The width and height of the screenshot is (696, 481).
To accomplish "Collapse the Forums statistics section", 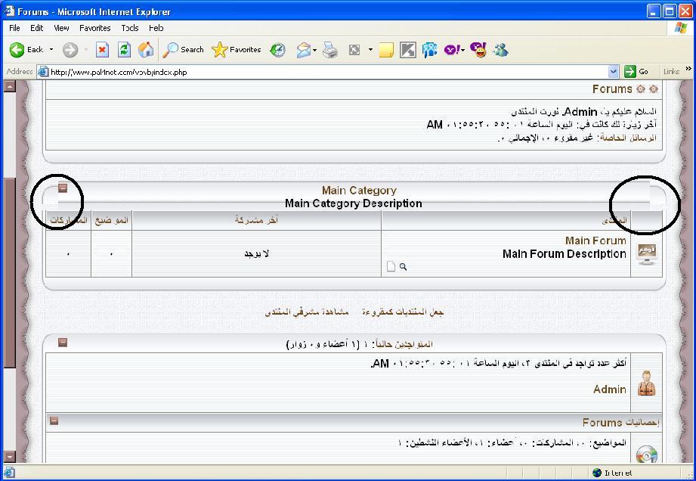I will click(x=54, y=421).
